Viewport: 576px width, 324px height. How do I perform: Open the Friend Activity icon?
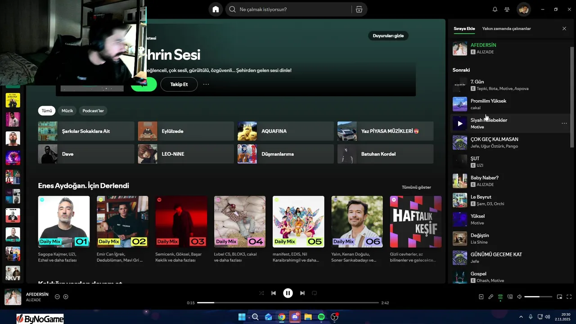[x=507, y=9]
